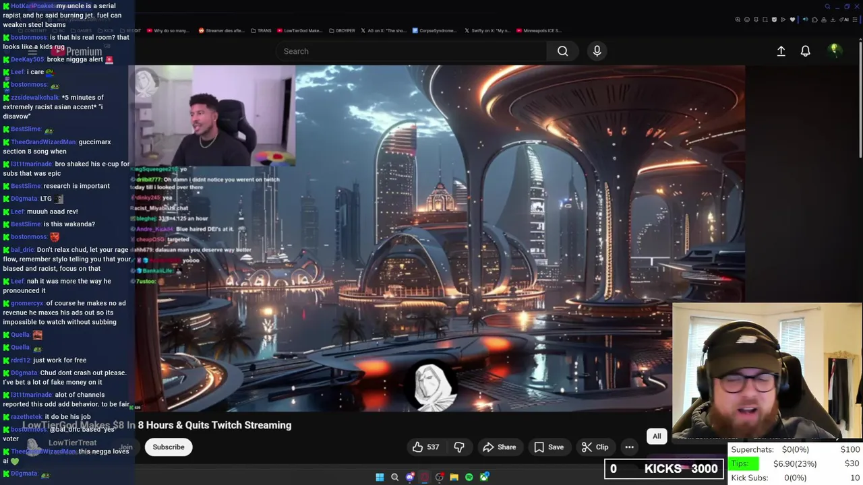Open the GROYPER bookmarks folder

(340, 30)
